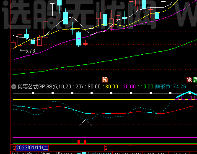
Task: Click the first red signal bar at the bottom
Action: click(x=79, y=142)
